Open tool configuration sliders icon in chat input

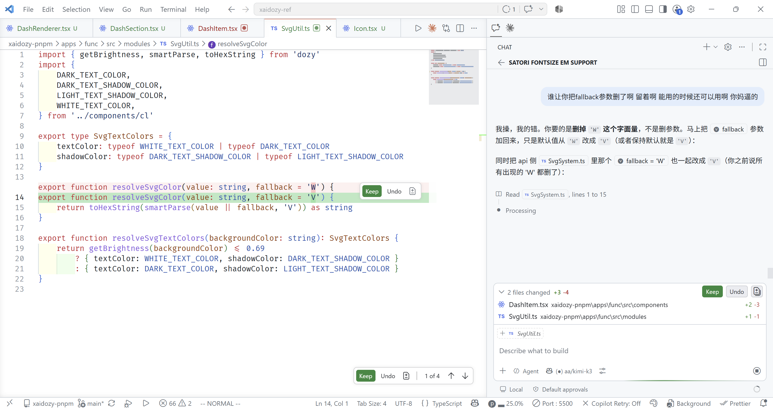tap(602, 371)
